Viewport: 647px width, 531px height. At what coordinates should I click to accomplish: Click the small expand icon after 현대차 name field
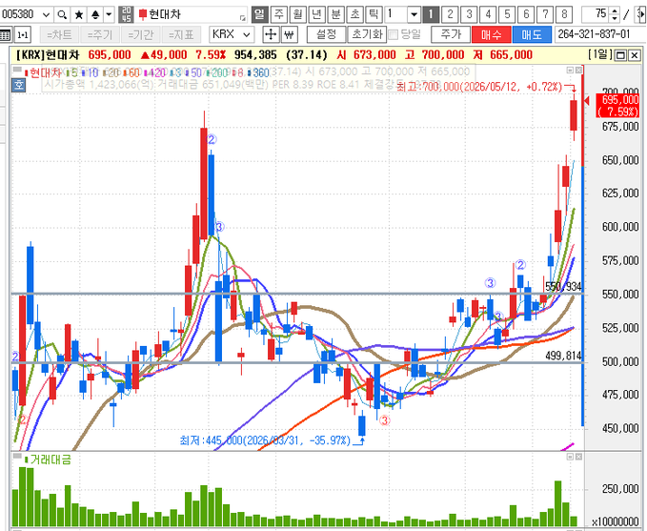[243, 18]
